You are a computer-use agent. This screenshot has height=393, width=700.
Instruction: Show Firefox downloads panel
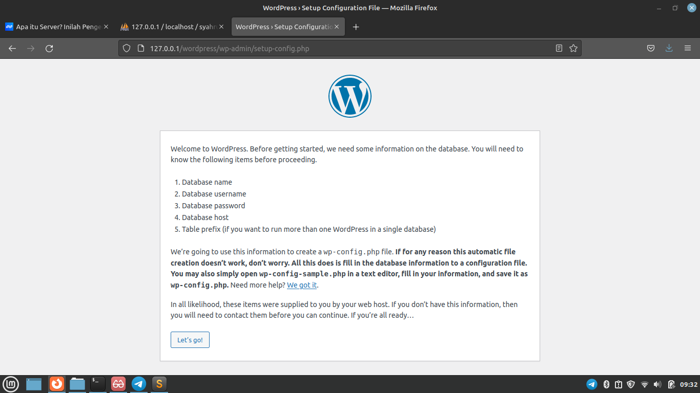(669, 49)
